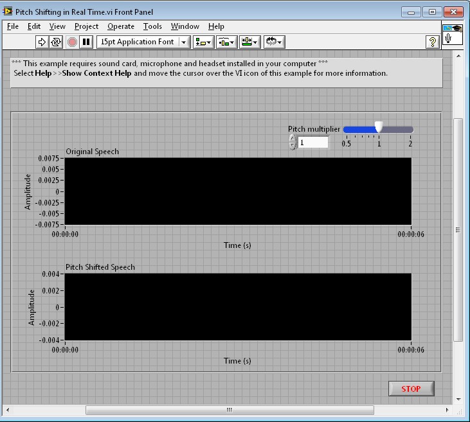Click increment arrow of Pitch multiplier
The image size is (470, 422).
click(293, 139)
